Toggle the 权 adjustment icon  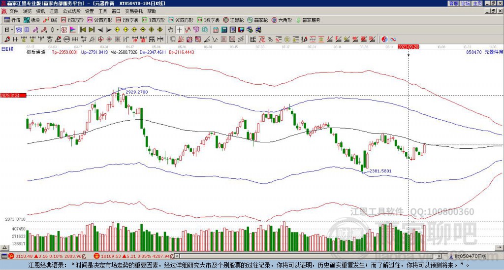64,30
